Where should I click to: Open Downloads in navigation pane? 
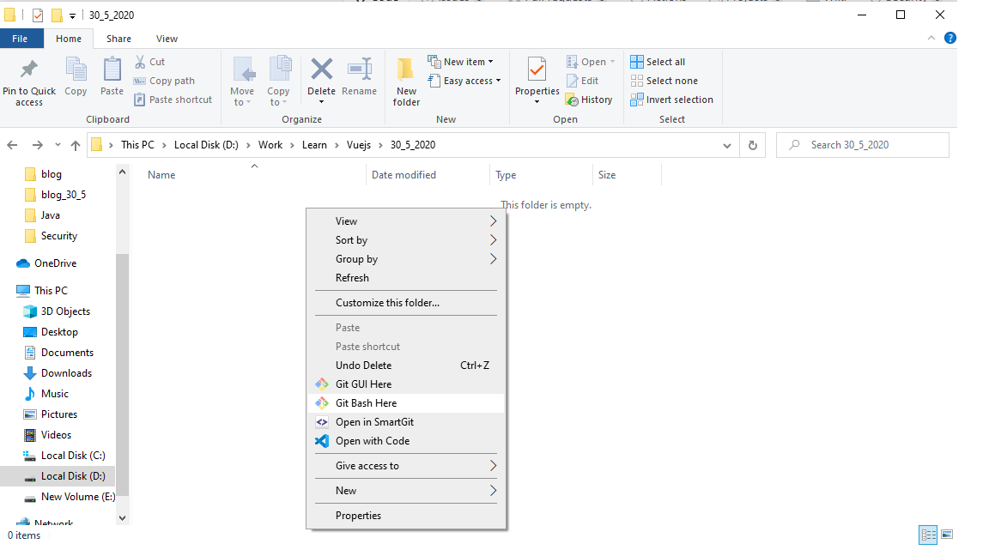[x=66, y=373]
